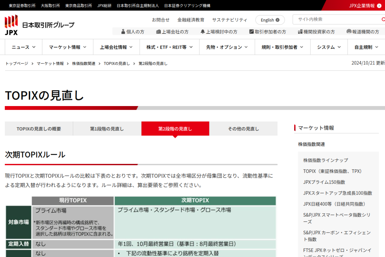Click the chart icon beside 取引参加者の方

[251, 32]
